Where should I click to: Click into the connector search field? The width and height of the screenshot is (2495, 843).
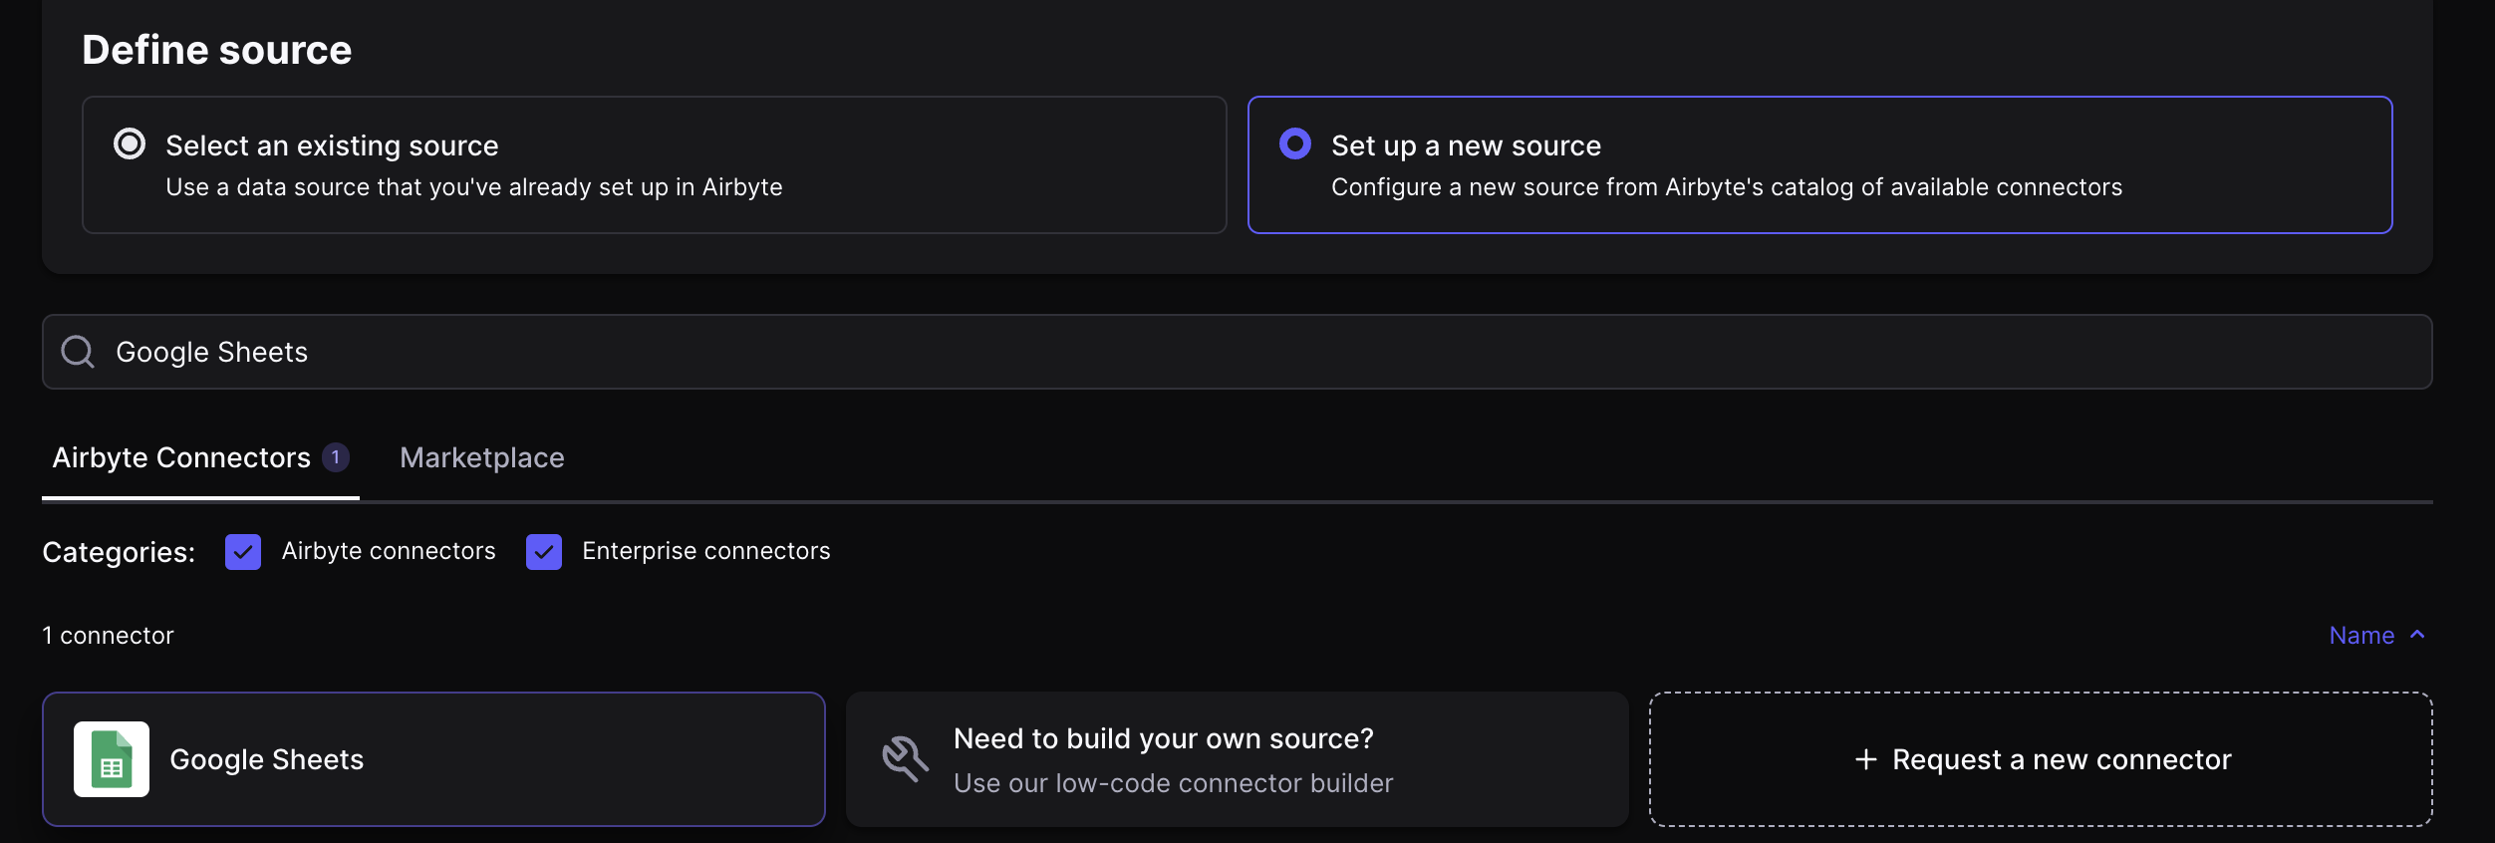pos(1236,352)
